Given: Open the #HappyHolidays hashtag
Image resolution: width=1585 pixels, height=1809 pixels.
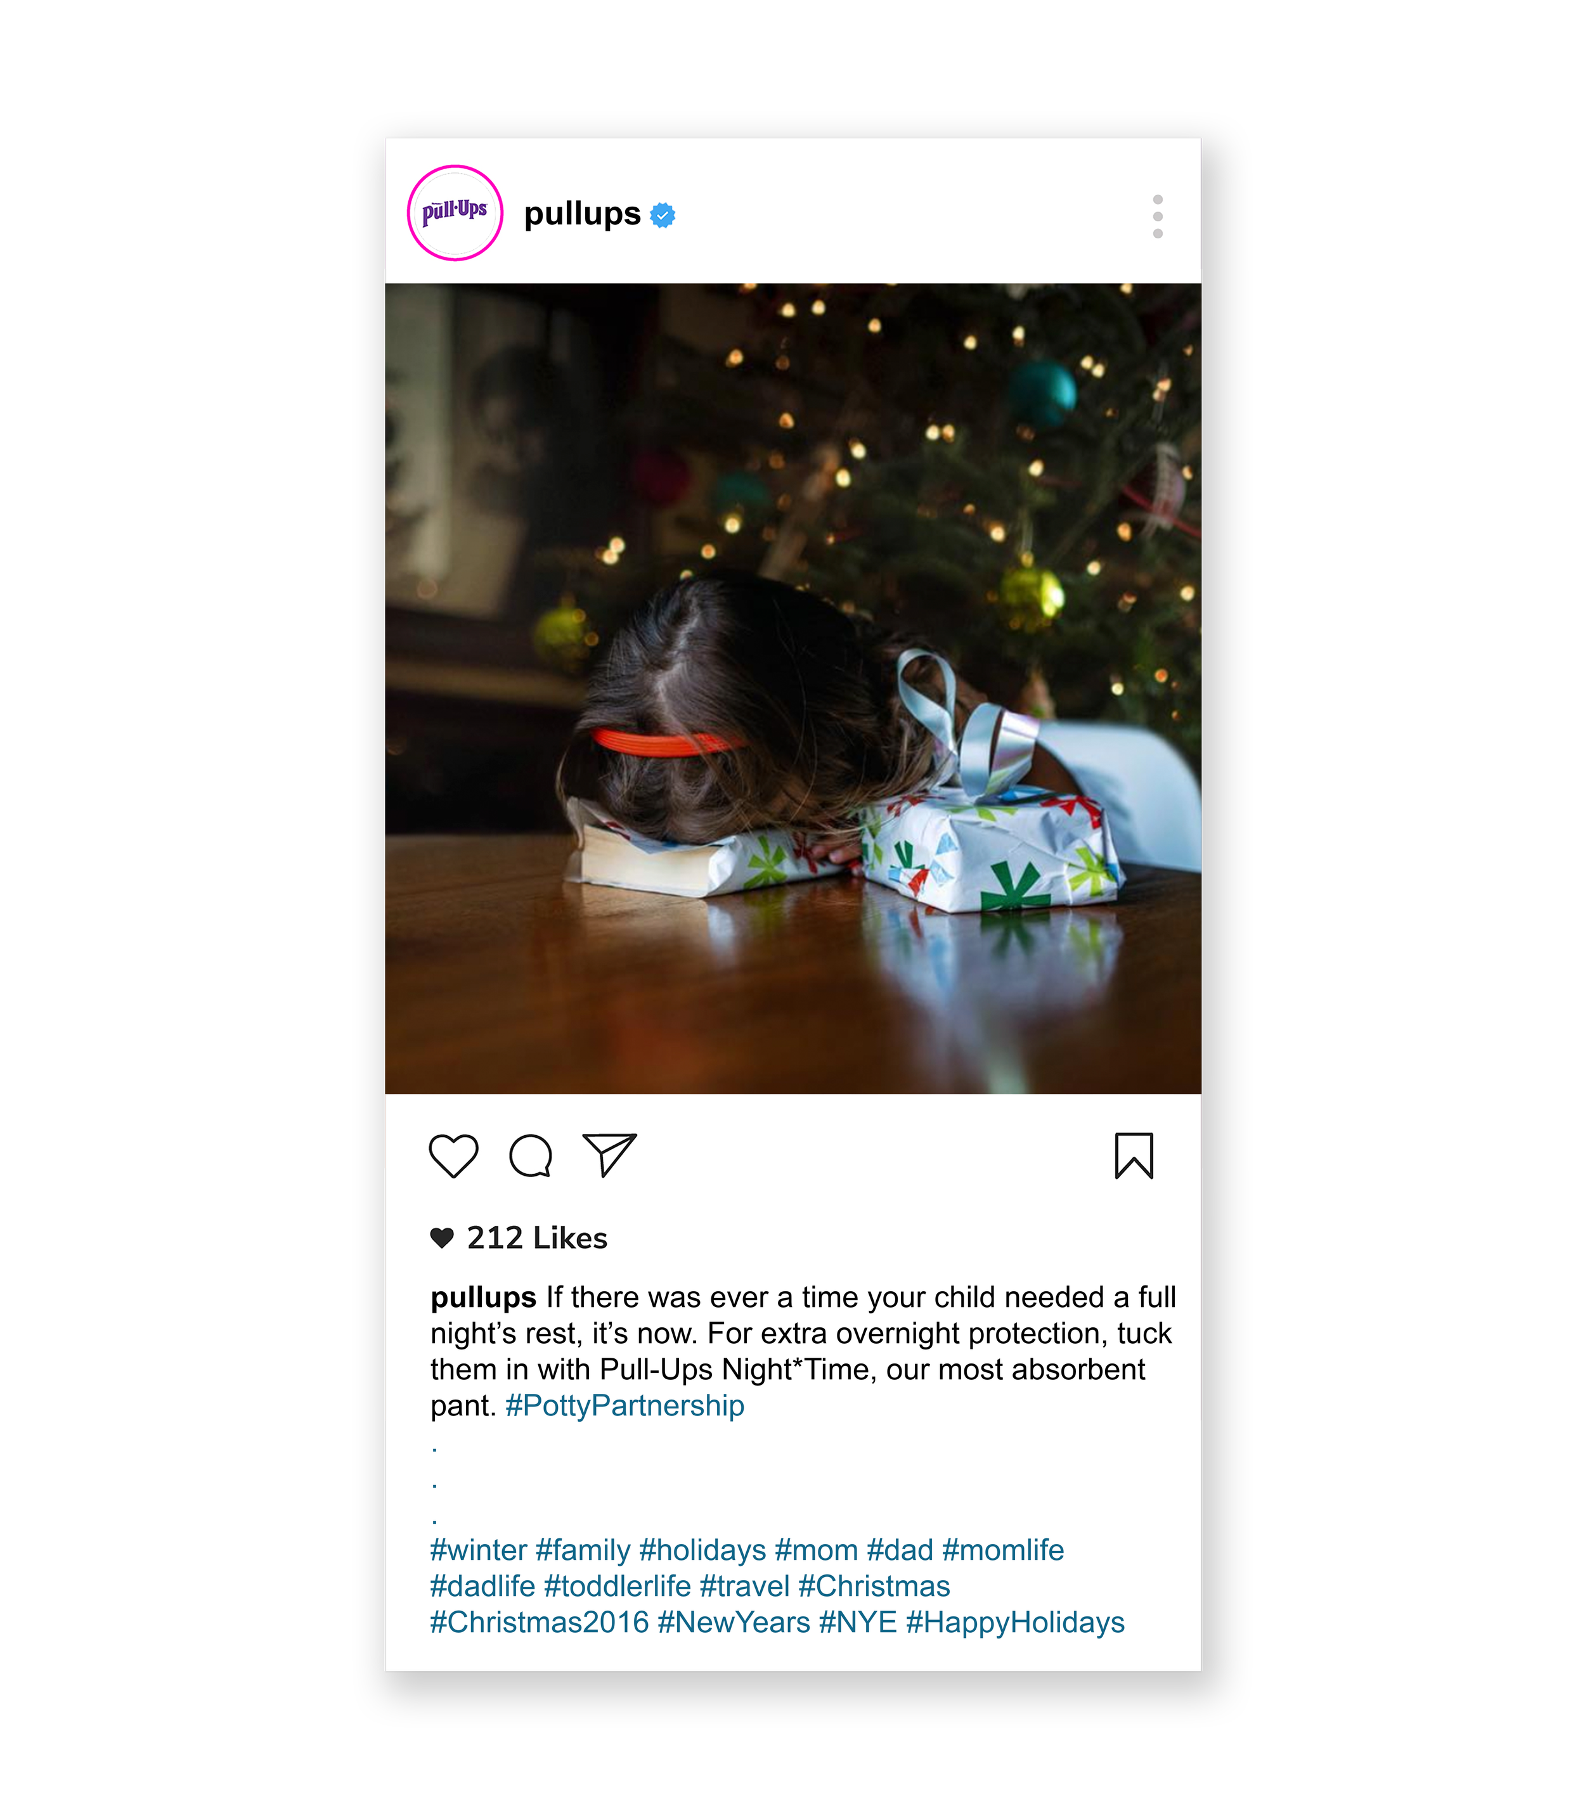Looking at the screenshot, I should click(x=1016, y=1623).
